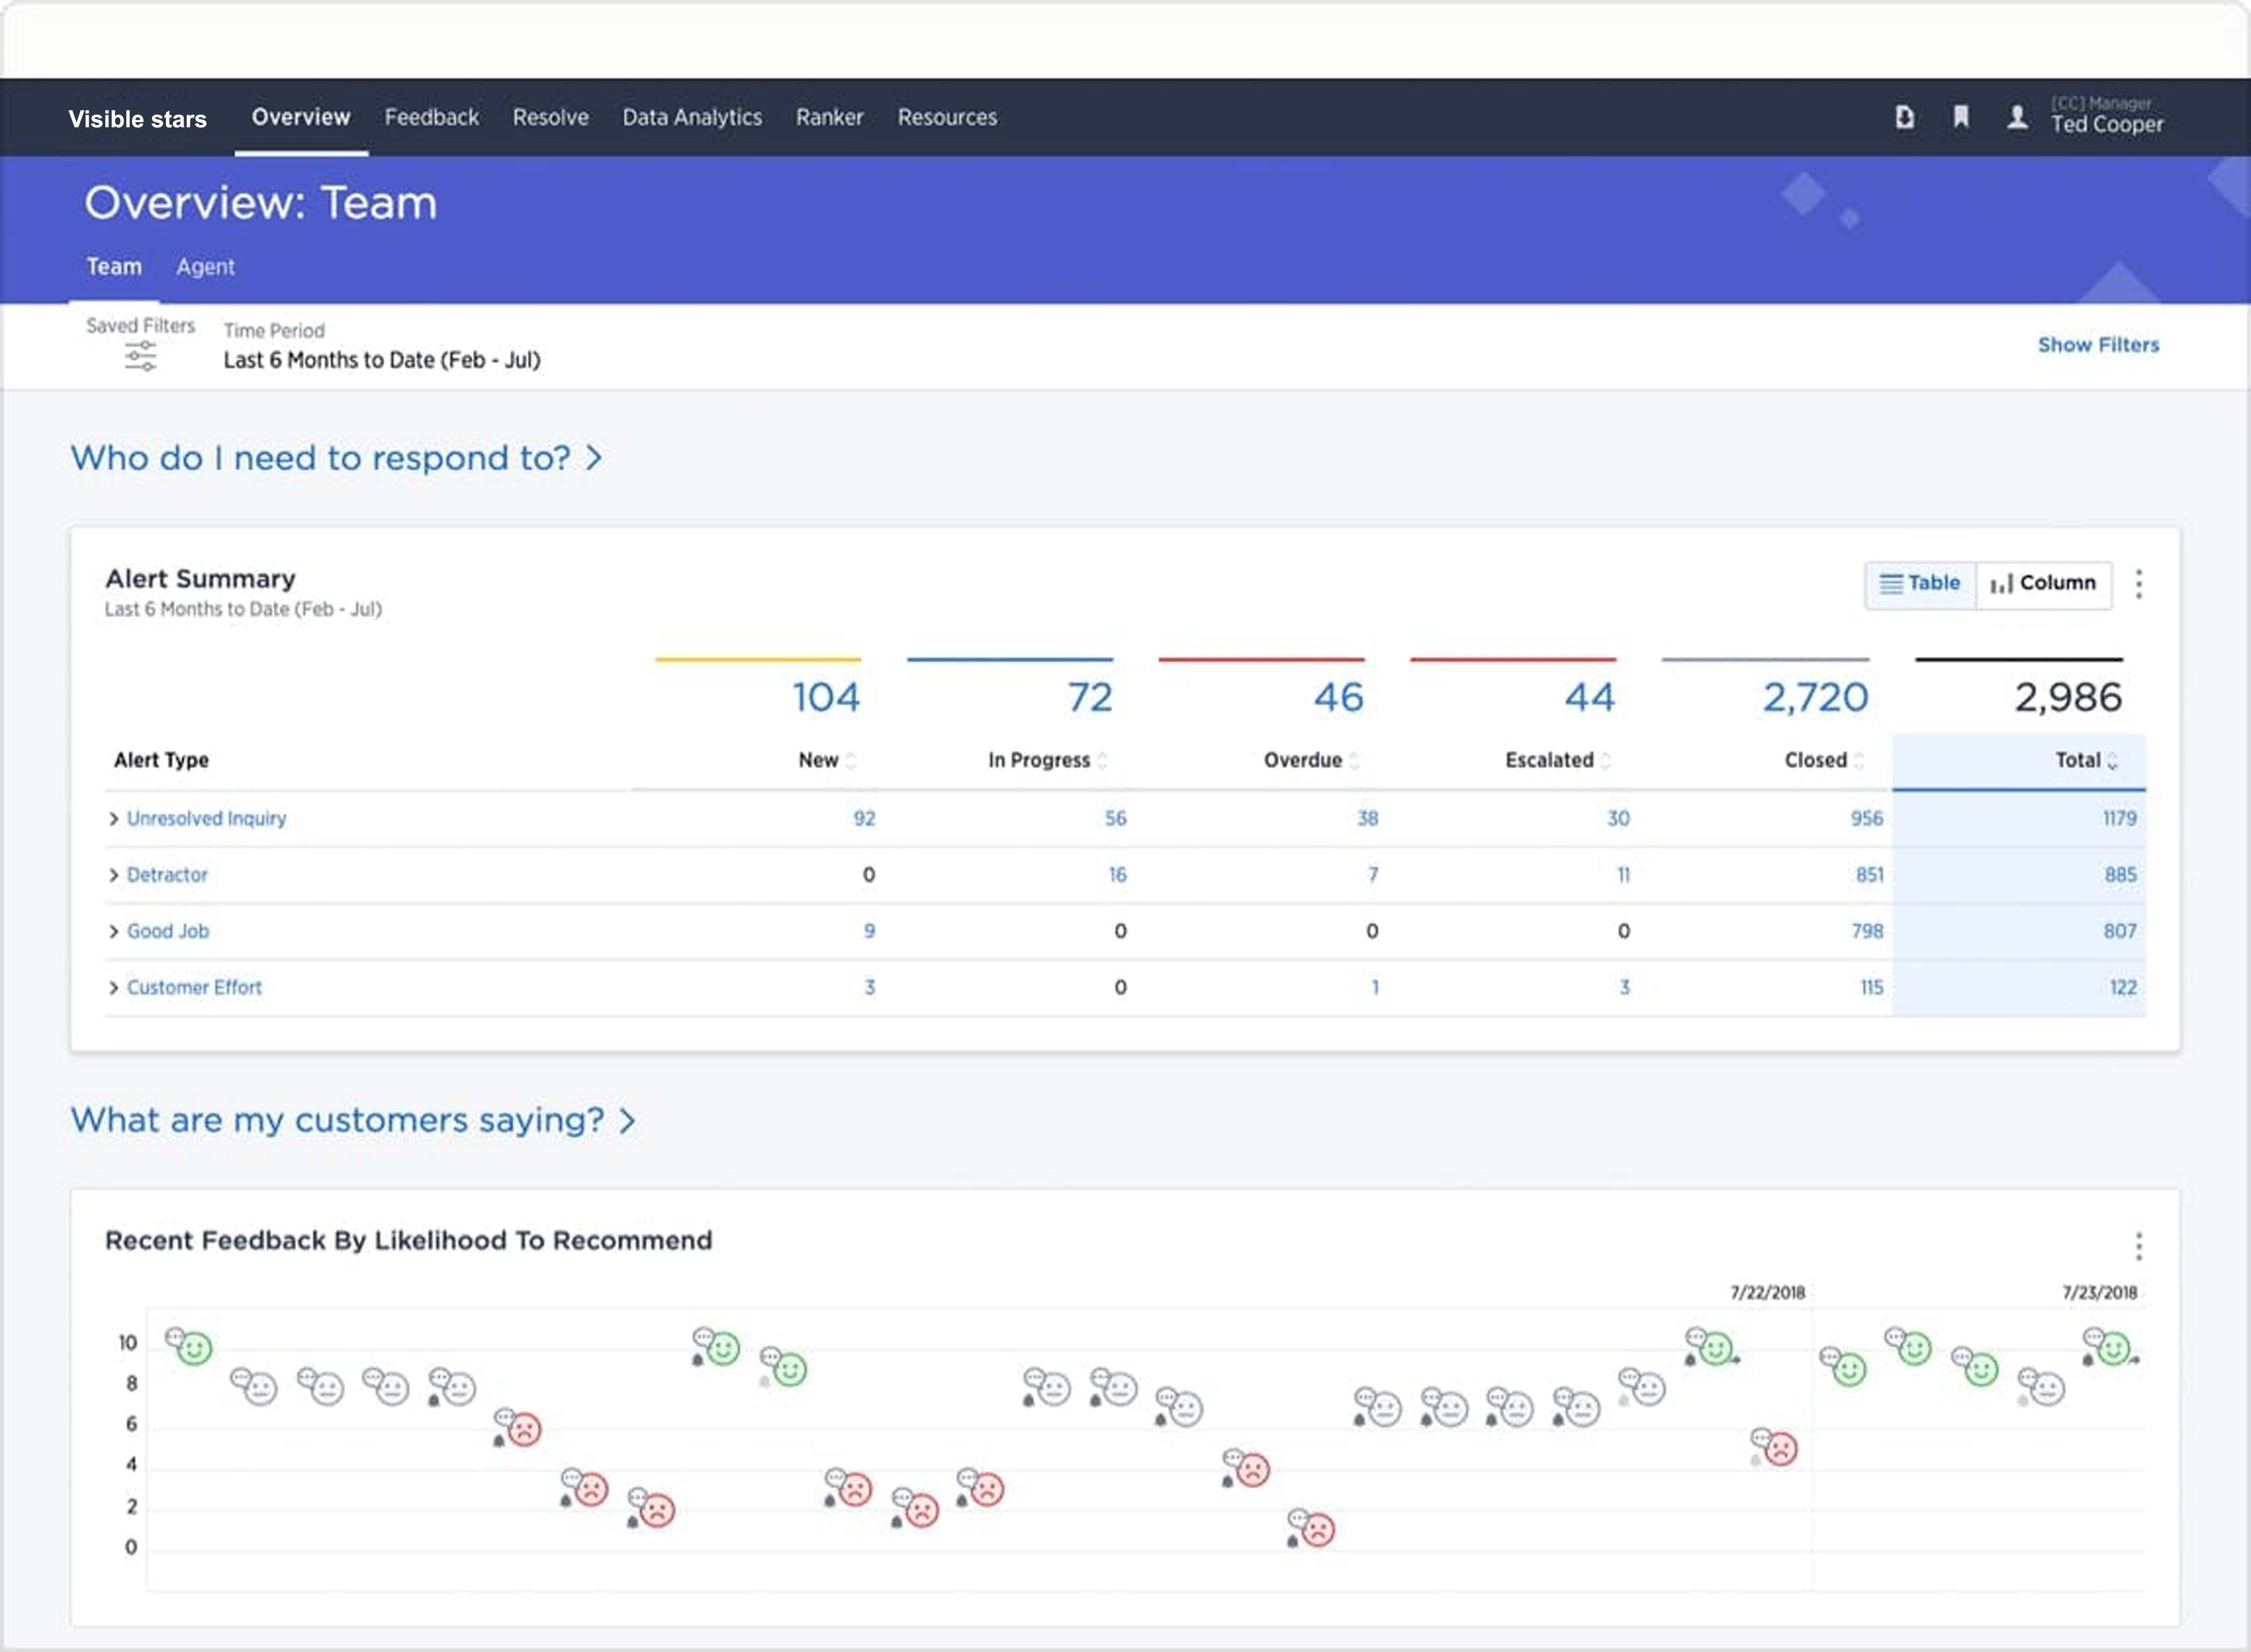Click the bookmark icon in top bar
Viewport: 2251px width, 1652px height.
(x=1960, y=117)
